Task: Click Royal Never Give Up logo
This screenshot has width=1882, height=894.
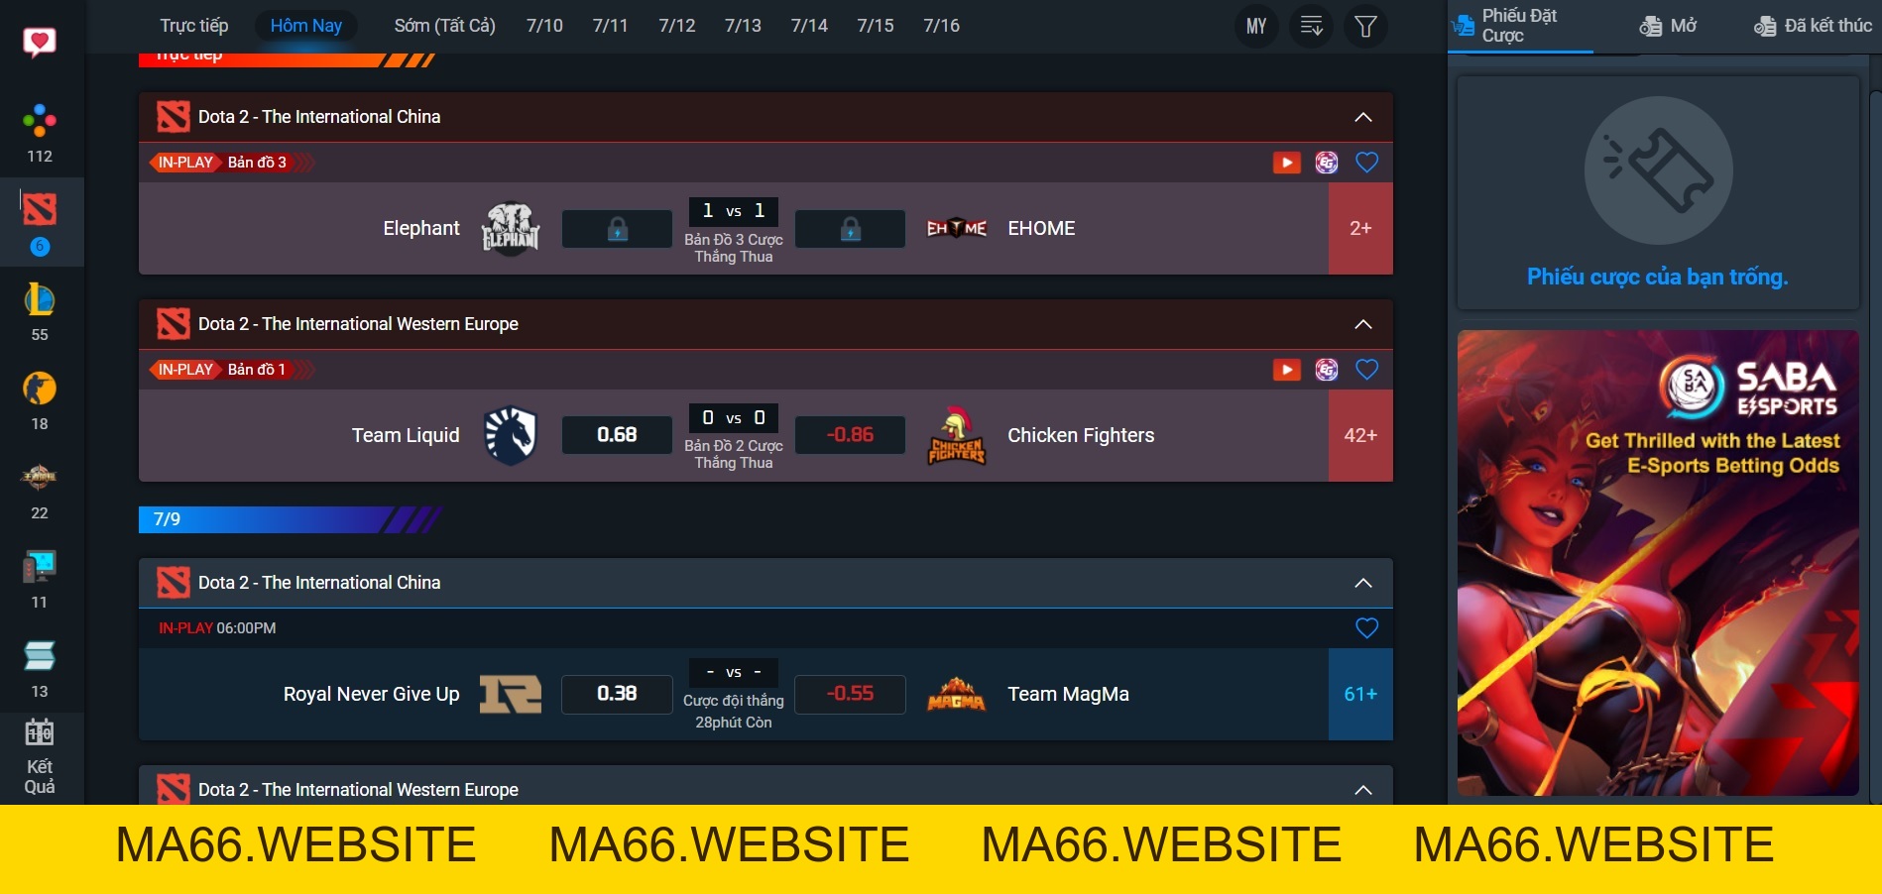Action: pyautogui.click(x=511, y=694)
